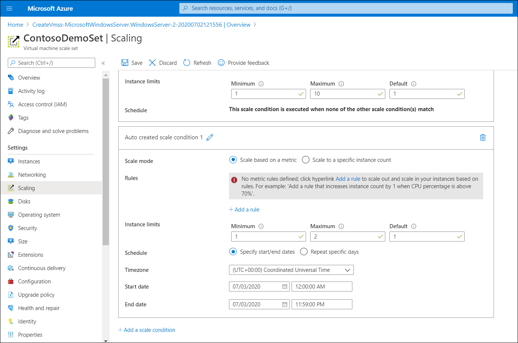The height and width of the screenshot is (343, 518).
Task: Select Scaling in the sidebar
Action: [51, 188]
